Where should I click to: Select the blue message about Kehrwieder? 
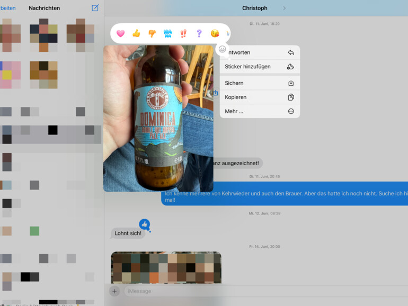coord(285,194)
